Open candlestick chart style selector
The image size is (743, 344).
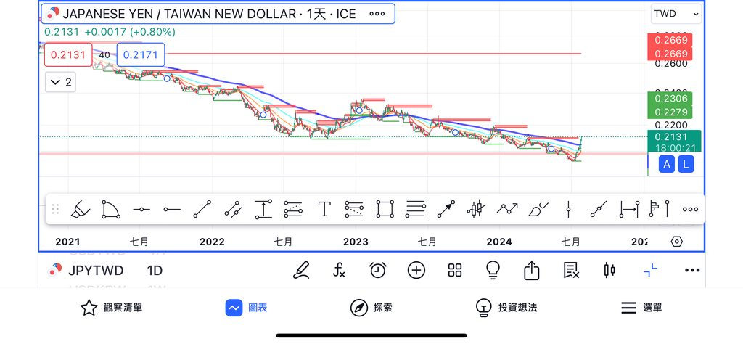pyautogui.click(x=609, y=271)
